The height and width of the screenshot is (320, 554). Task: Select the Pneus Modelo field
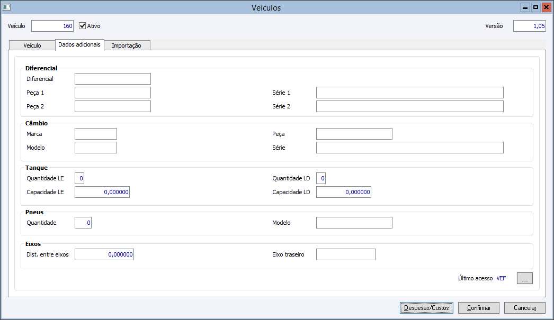[354, 223]
